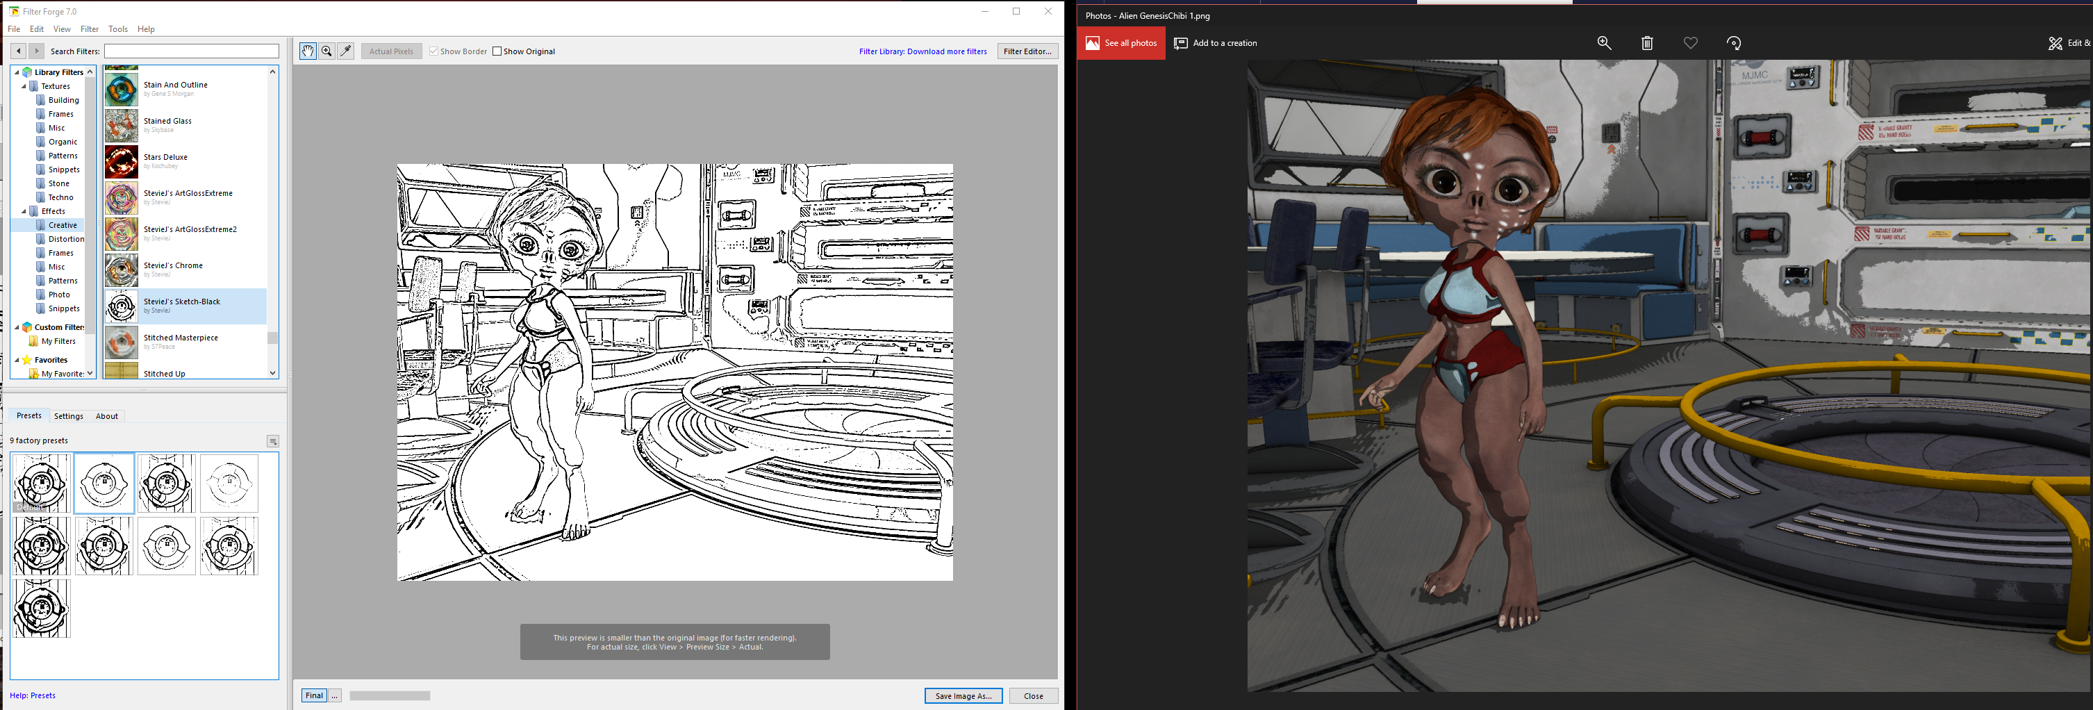The height and width of the screenshot is (710, 2093).
Task: Select the first factory preset labeled Default
Action: click(42, 484)
